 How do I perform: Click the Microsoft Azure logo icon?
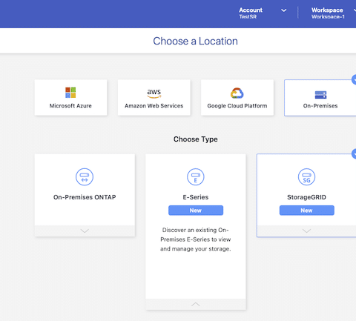70,93
